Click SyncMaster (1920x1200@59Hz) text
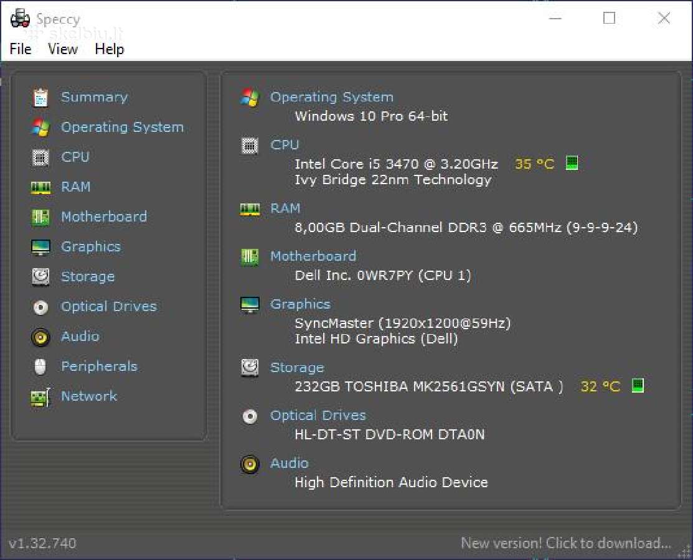Image resolution: width=693 pixels, height=560 pixels. click(x=403, y=324)
